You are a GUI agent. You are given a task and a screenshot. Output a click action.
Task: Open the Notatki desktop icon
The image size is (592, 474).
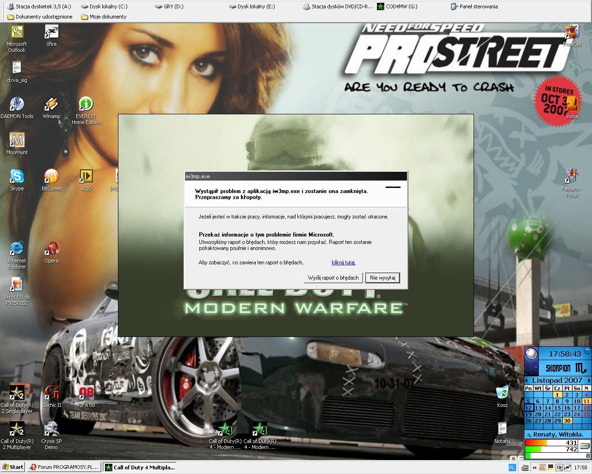click(x=502, y=433)
